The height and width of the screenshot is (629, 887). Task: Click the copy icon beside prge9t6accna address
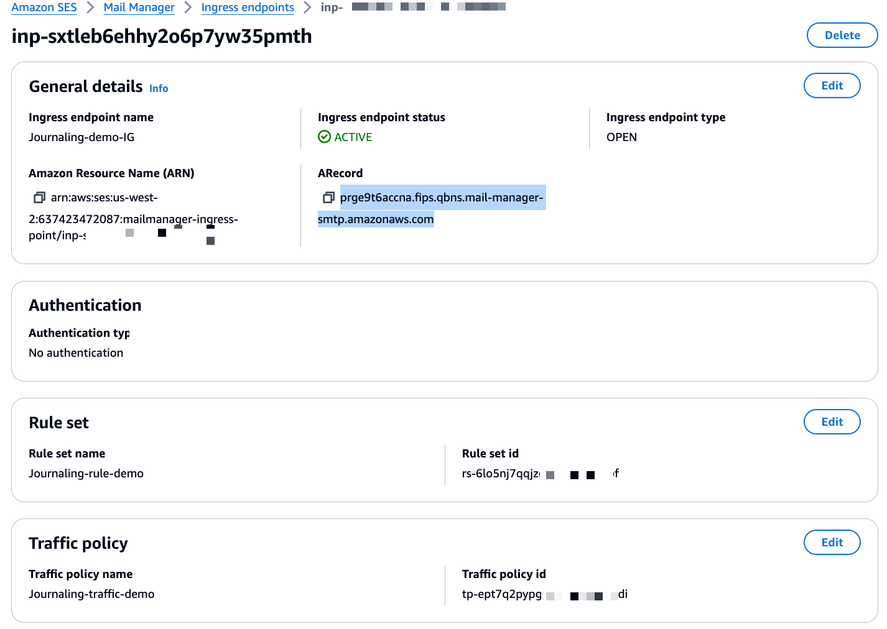coord(328,197)
